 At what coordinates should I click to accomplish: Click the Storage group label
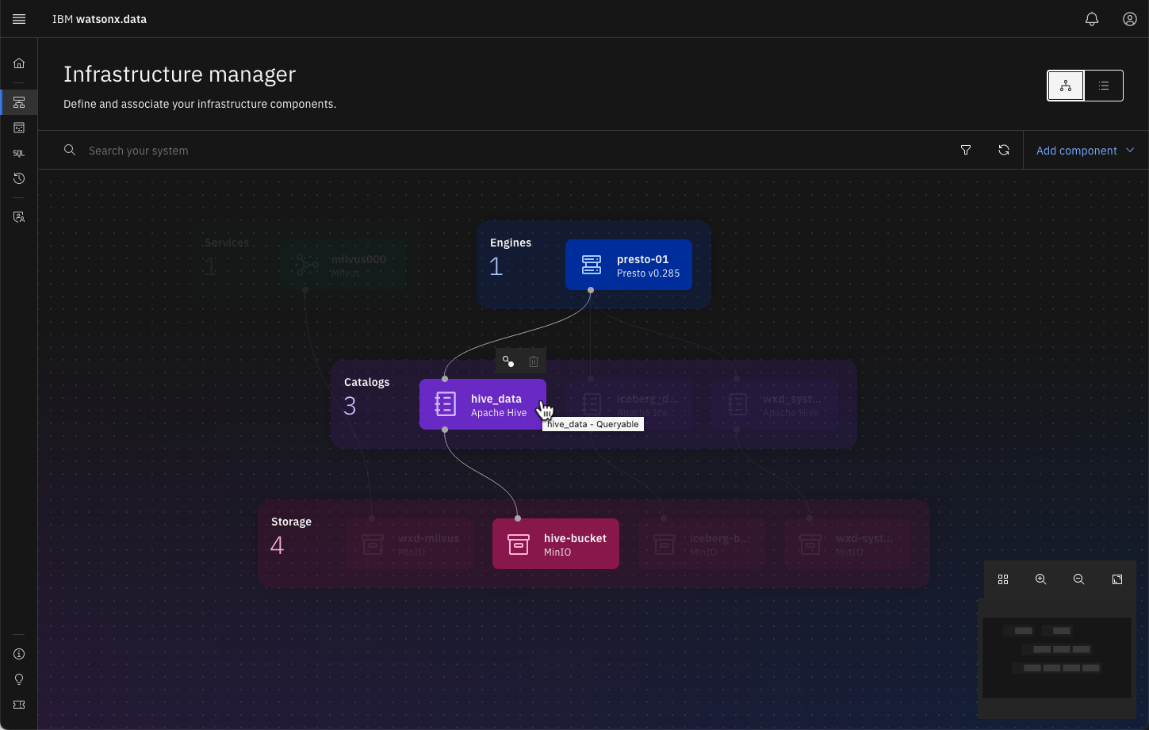[x=291, y=522]
